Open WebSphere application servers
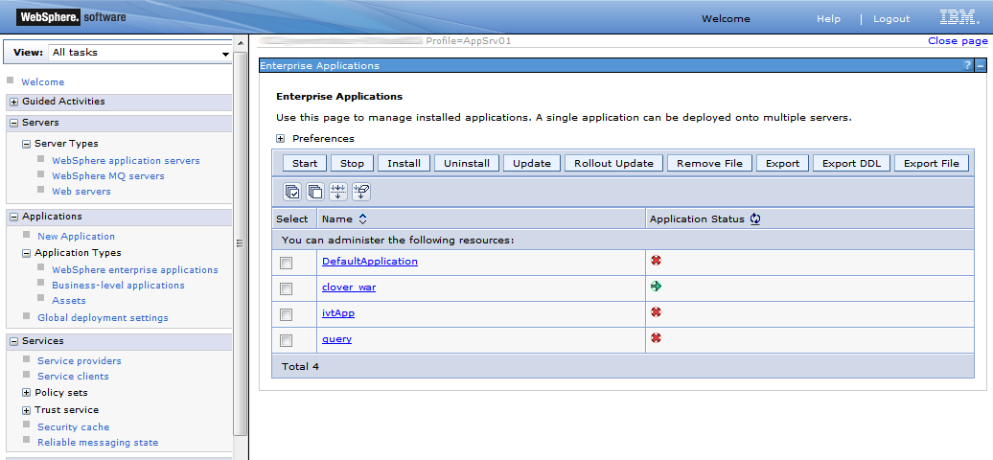The height and width of the screenshot is (460, 993). 126,161
